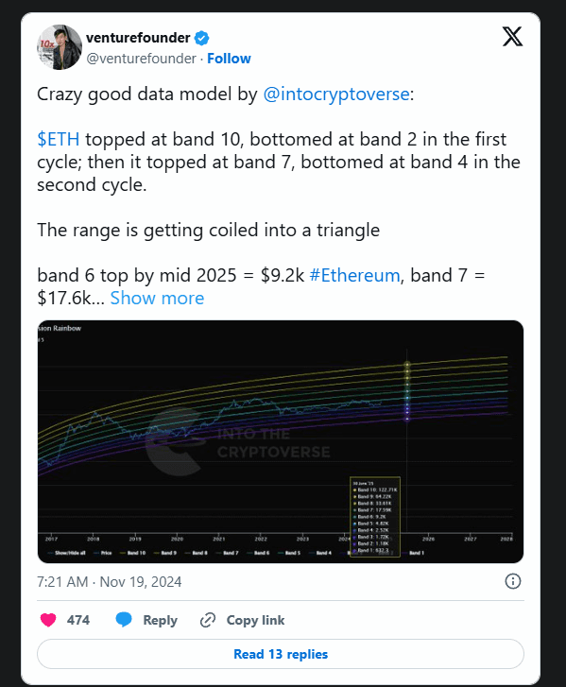Click the 474 likes count
Image resolution: width=566 pixels, height=687 pixels.
click(78, 620)
